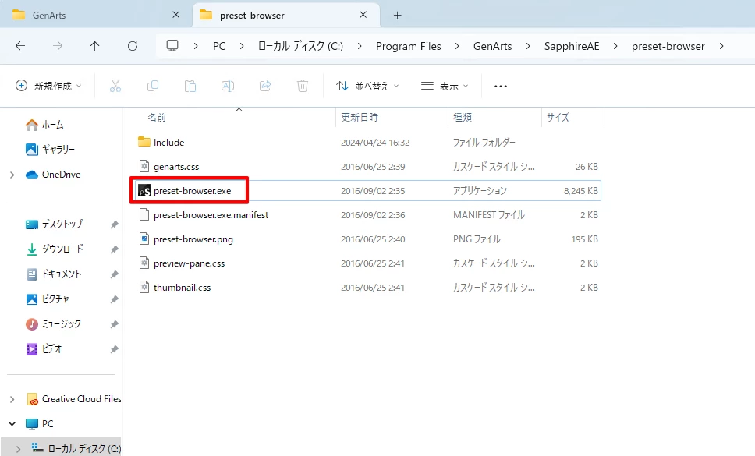Screen dimensions: 755x456
Task: Open the 新規作成 menu
Action: tap(48, 86)
